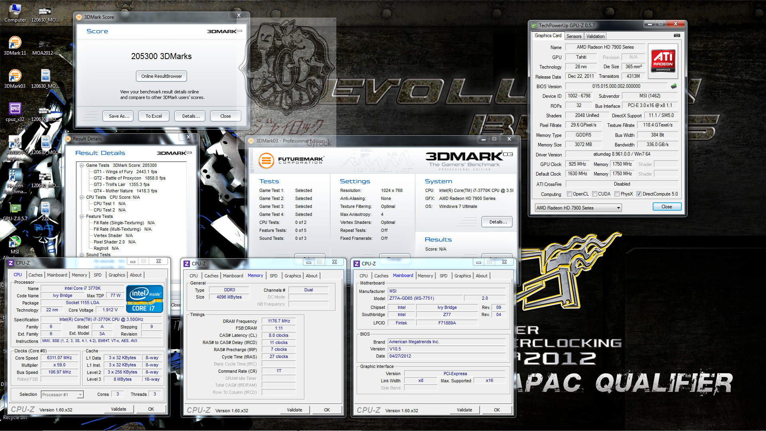766x431 pixels.
Task: Switch to the Validation tab in GPU-Z
Action: pos(595,36)
